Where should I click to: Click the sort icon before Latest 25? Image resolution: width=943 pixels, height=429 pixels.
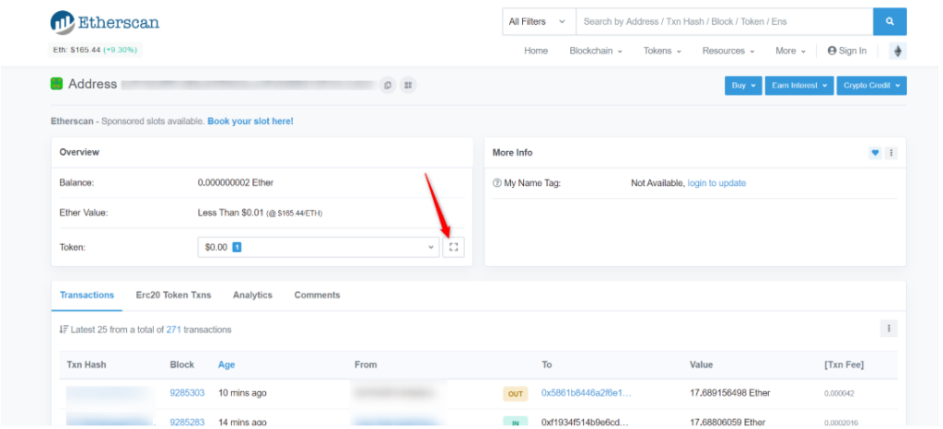(x=64, y=330)
